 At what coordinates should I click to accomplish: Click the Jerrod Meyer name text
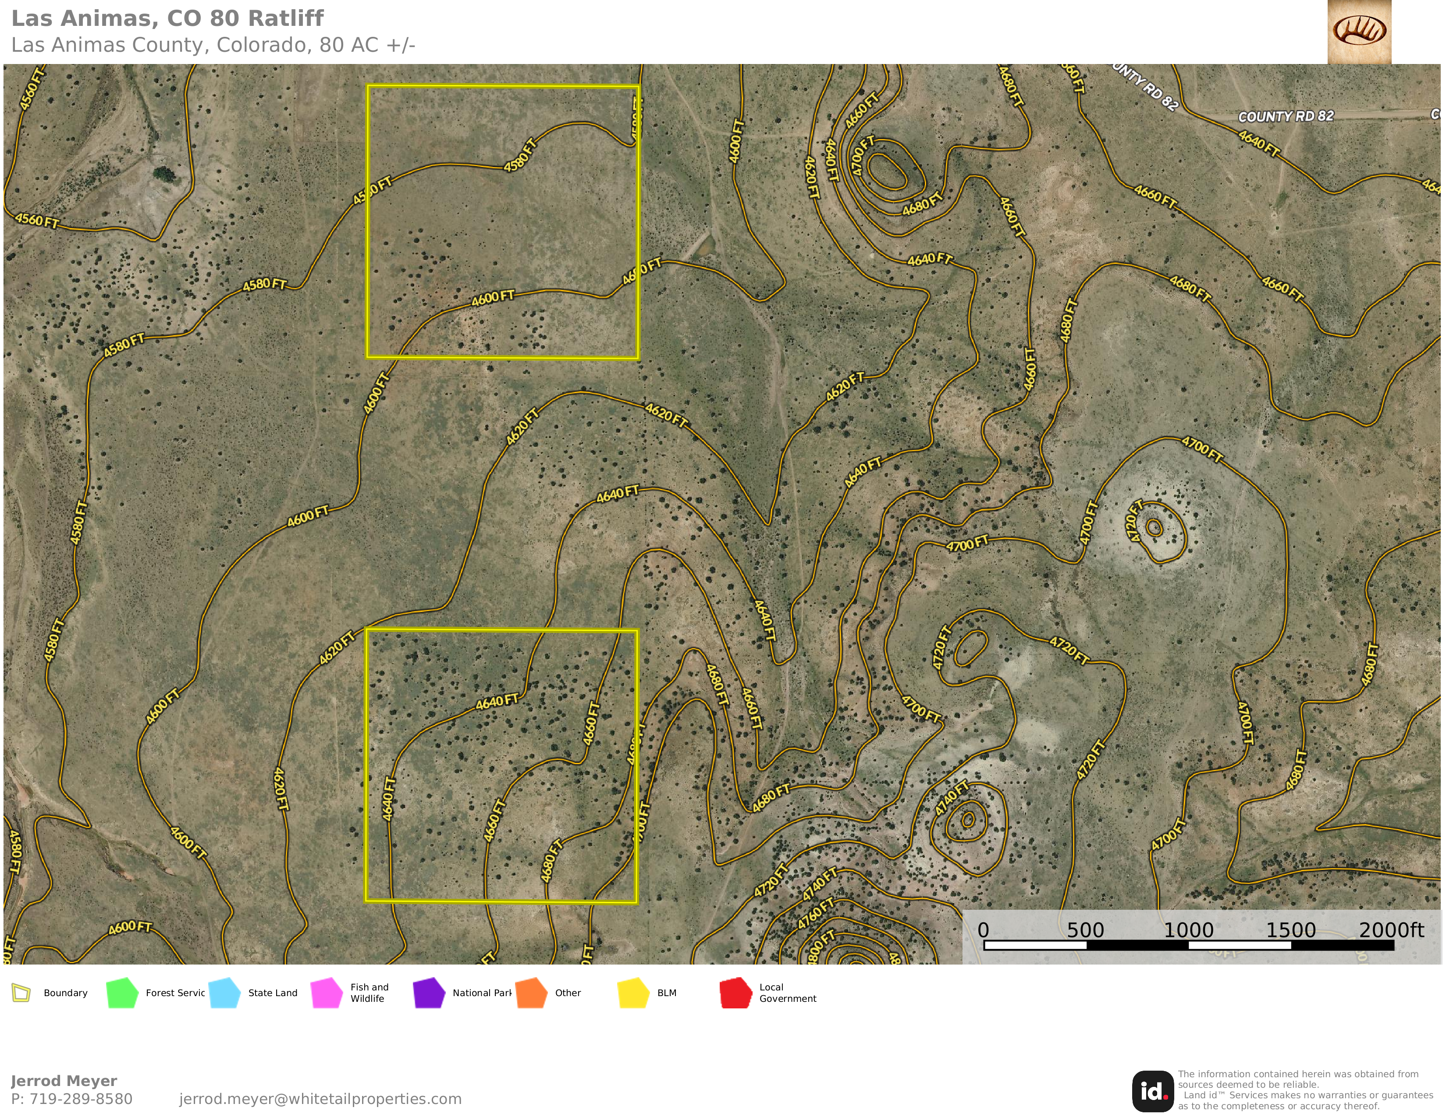click(x=64, y=1081)
